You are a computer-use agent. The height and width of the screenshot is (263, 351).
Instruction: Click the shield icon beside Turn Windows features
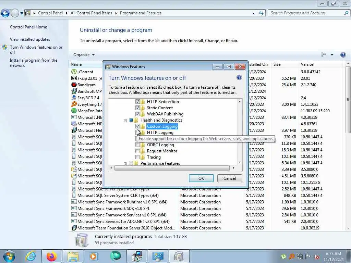pyautogui.click(x=5, y=47)
